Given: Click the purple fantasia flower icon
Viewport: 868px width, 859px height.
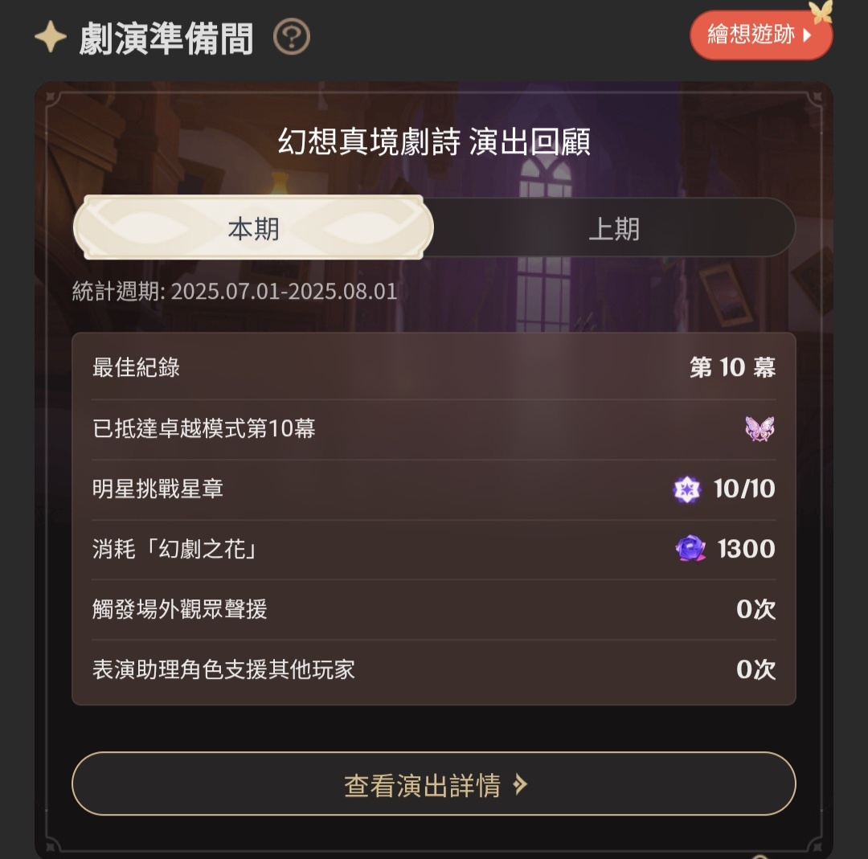Looking at the screenshot, I should point(690,549).
